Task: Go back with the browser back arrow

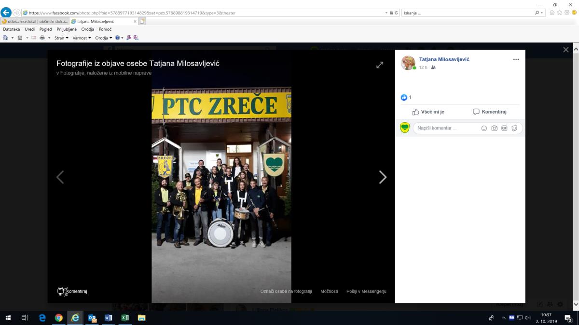Action: pyautogui.click(x=6, y=13)
